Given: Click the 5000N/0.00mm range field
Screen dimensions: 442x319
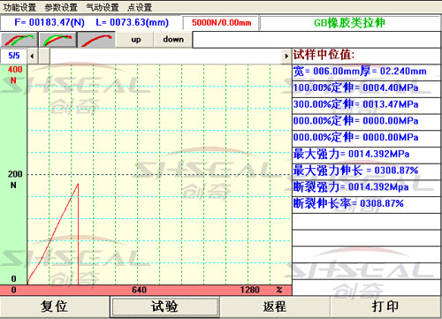Looking at the screenshot, I should 221,23.
